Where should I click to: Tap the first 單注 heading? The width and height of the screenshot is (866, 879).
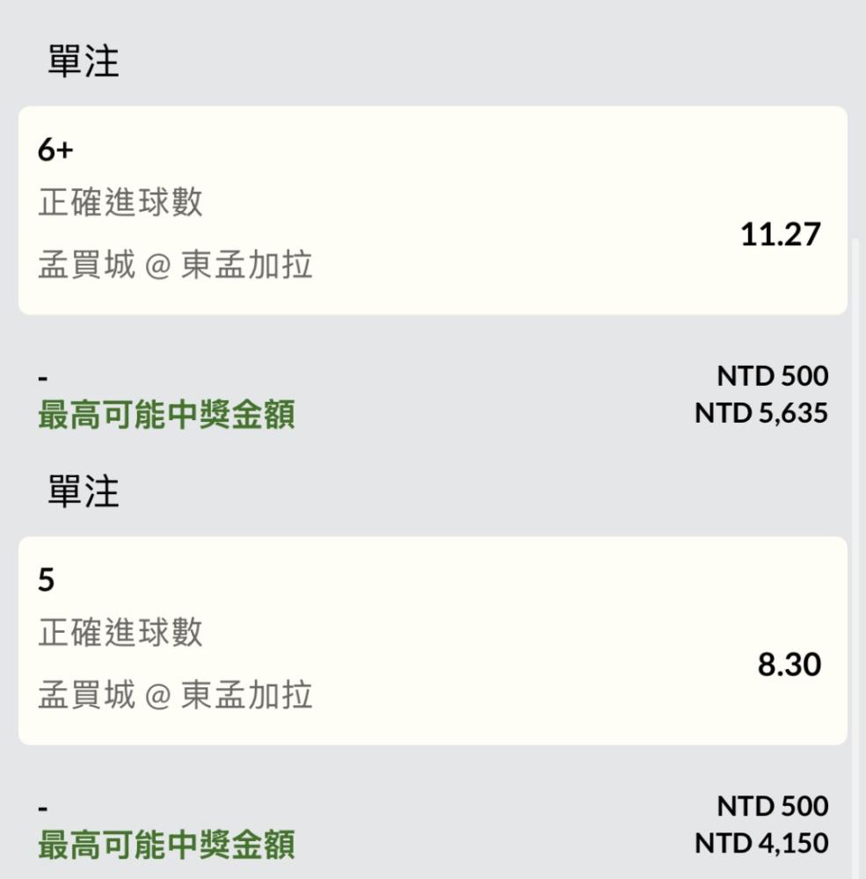click(x=83, y=62)
